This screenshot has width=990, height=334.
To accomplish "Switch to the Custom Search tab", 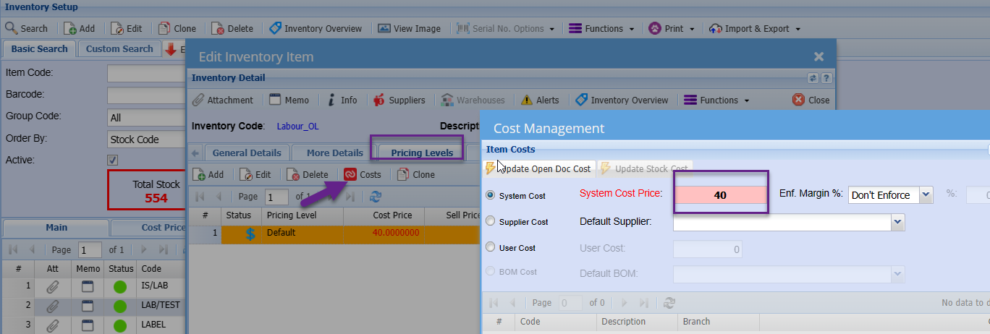I will tap(119, 49).
